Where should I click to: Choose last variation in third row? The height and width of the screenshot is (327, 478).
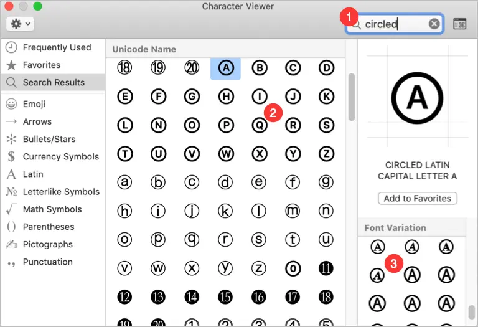(x=446, y=303)
